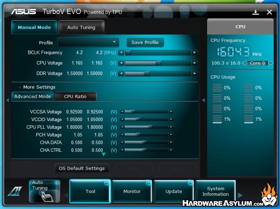Open the Update menu

click(174, 191)
